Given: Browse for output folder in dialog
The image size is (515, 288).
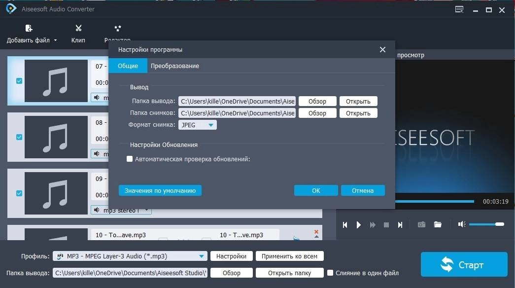Looking at the screenshot, I should coord(317,101).
